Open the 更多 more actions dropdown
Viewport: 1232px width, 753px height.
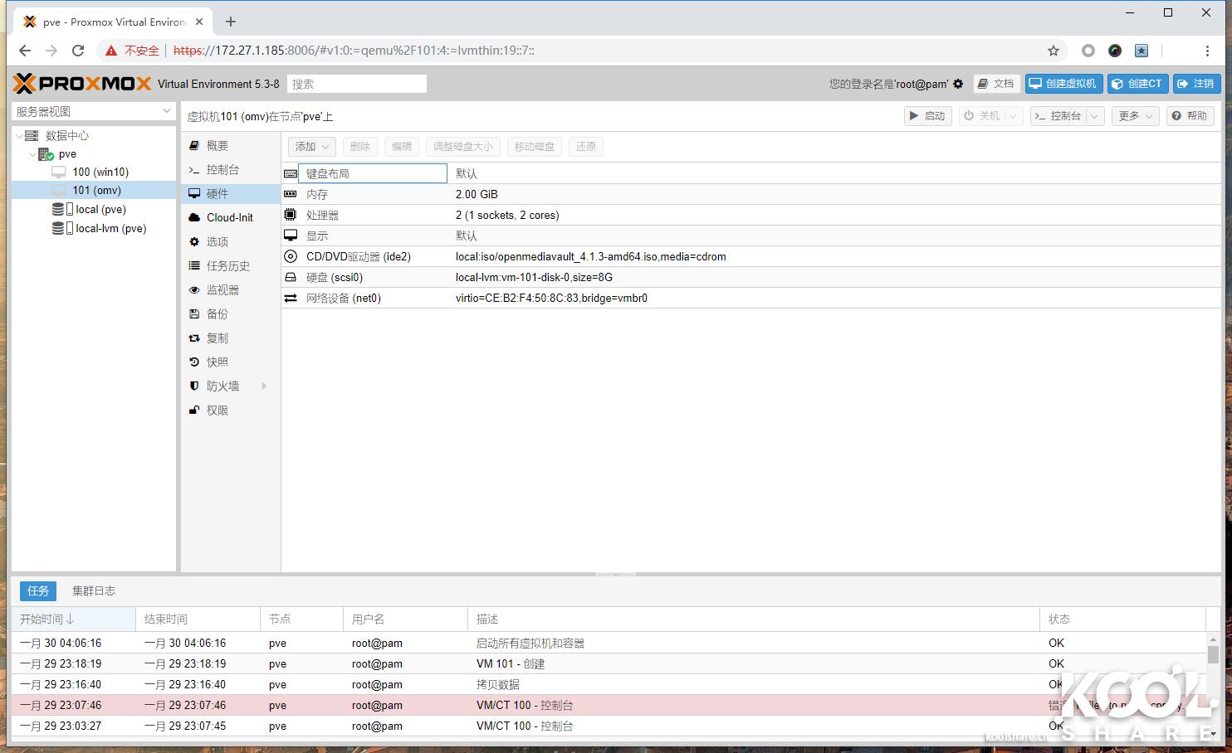pos(1134,115)
